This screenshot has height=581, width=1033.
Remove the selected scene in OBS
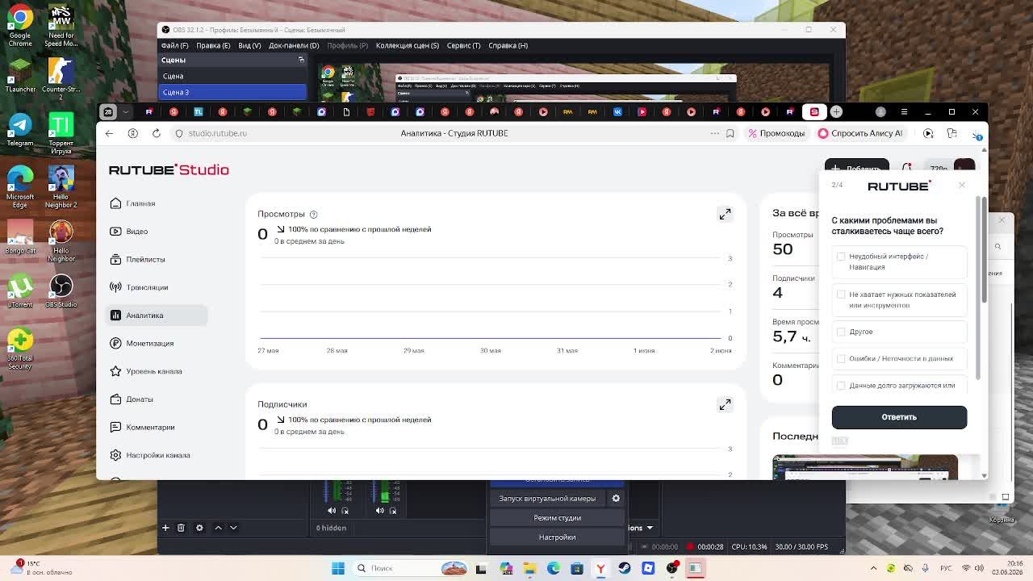click(x=181, y=528)
